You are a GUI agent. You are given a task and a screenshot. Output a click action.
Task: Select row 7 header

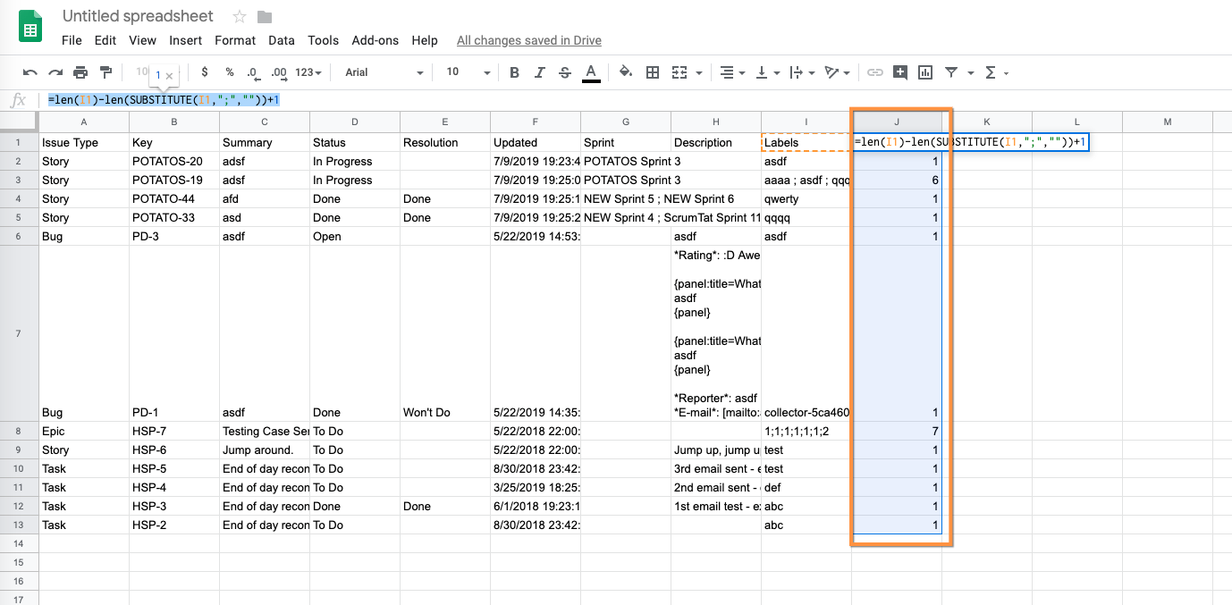click(19, 333)
